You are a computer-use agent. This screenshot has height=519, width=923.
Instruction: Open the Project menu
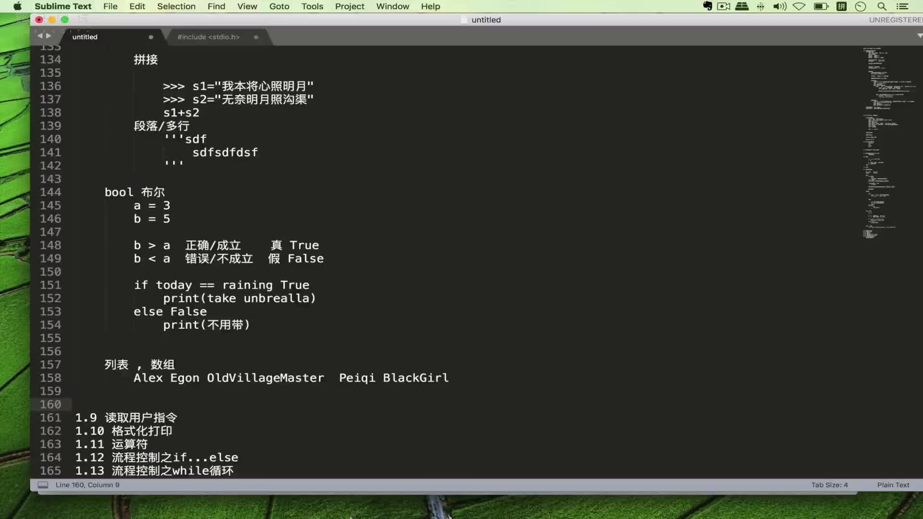click(x=349, y=6)
